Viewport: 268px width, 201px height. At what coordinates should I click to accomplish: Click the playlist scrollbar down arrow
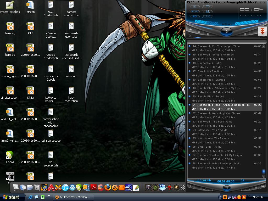[x=264, y=176]
